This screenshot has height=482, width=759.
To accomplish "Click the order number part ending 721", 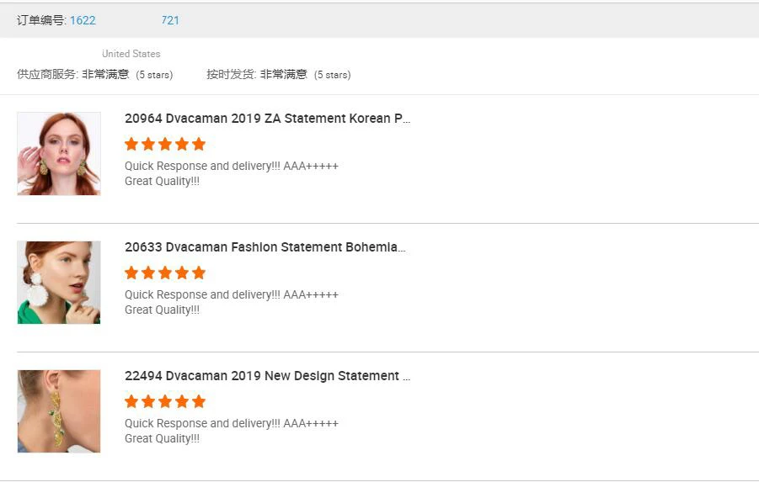I will click(x=170, y=20).
